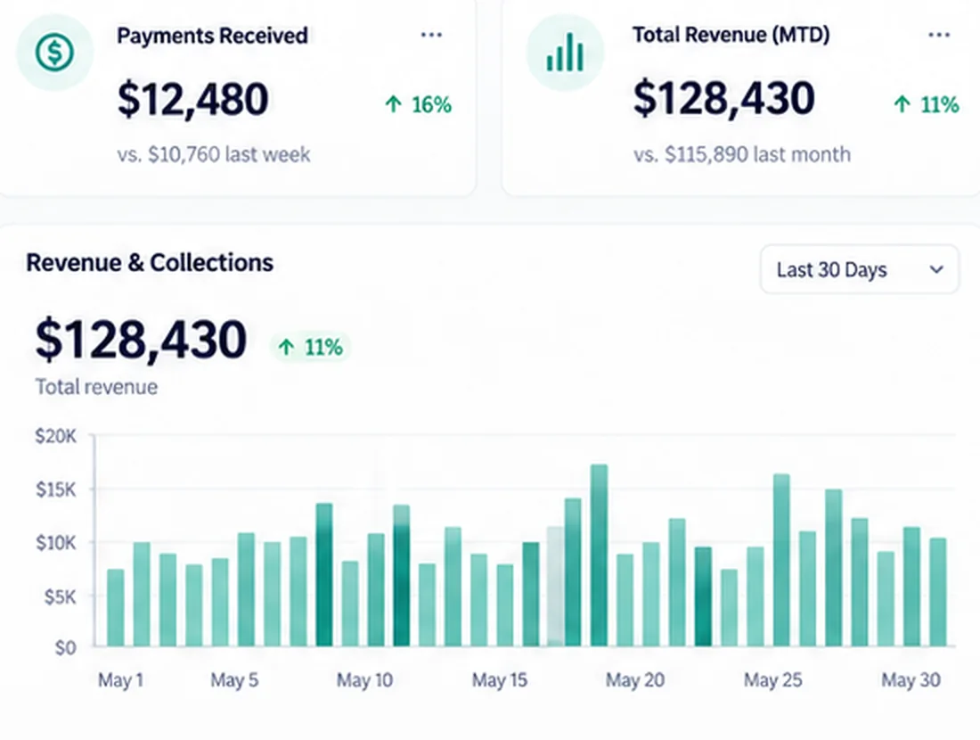Click the large $128,430 above the chart
Viewport: 980px width, 740px height.
pyautogui.click(x=141, y=340)
